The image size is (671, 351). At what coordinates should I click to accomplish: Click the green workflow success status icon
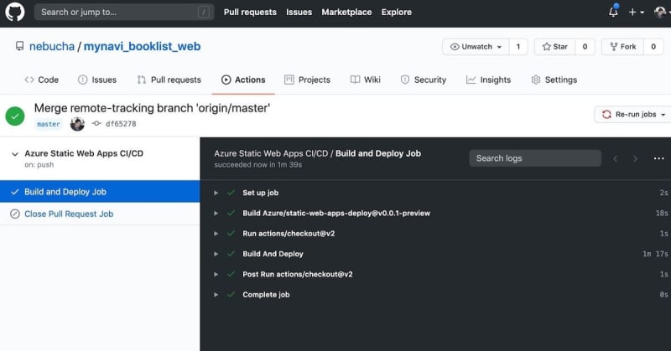15,116
